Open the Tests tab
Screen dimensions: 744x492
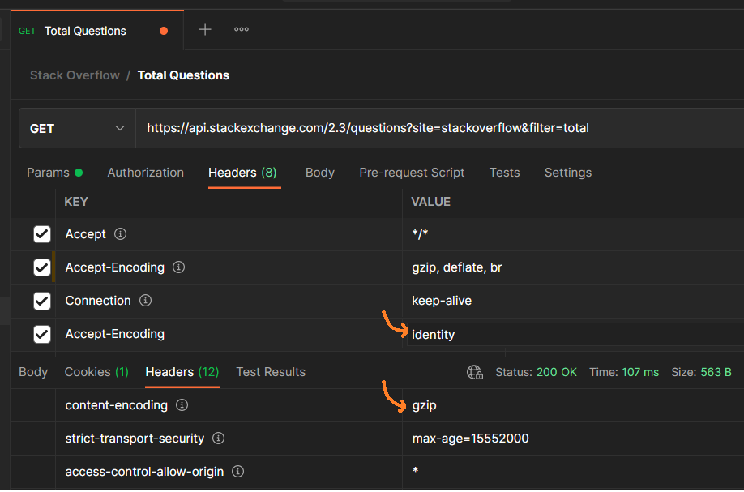[x=504, y=172]
